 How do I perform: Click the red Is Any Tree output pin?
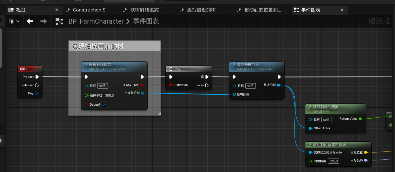[x=142, y=85]
